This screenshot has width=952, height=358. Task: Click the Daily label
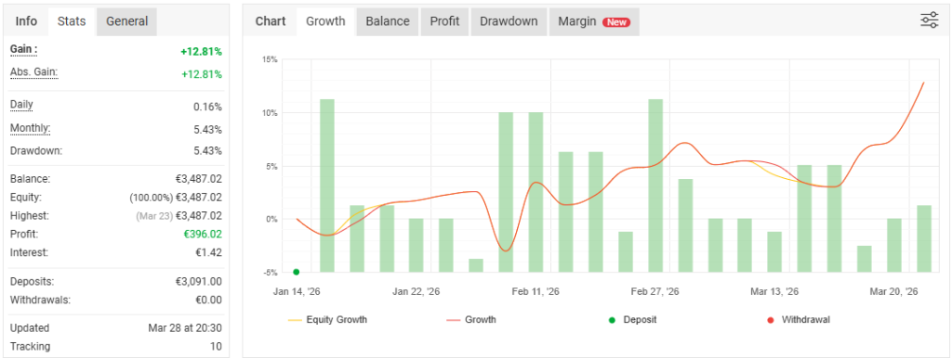pos(22,105)
